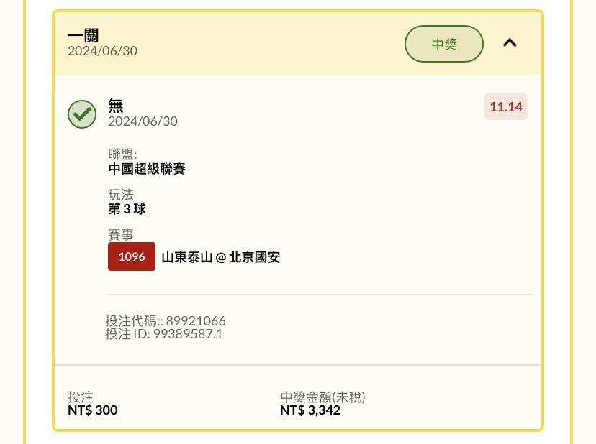Click the 無 selection result label
Image resolution: width=596 pixels, height=444 pixels.
click(x=116, y=106)
